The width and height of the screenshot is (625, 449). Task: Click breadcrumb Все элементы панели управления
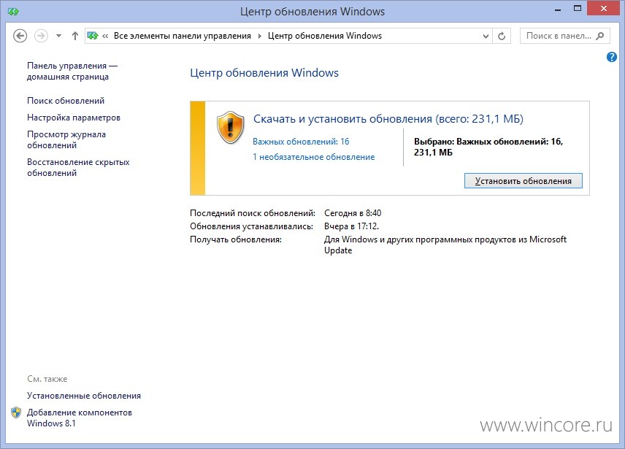pos(182,36)
